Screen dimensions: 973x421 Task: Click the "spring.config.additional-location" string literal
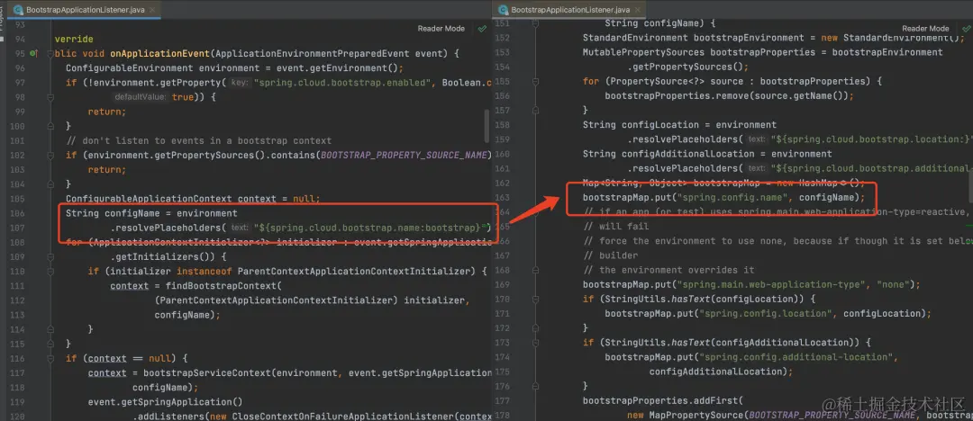(x=796, y=356)
